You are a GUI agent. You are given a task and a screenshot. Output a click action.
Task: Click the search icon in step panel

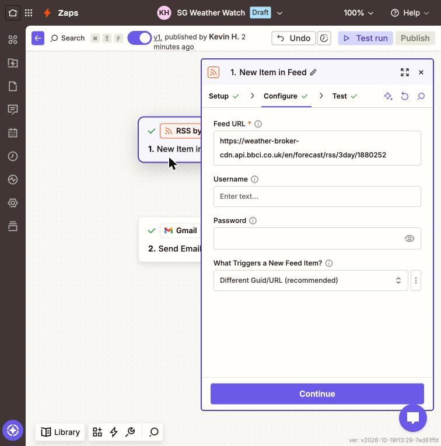pos(421,96)
